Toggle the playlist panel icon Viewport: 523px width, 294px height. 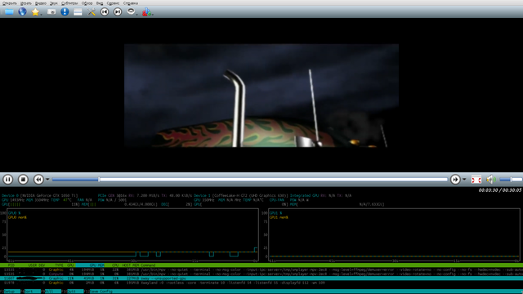coord(78,12)
